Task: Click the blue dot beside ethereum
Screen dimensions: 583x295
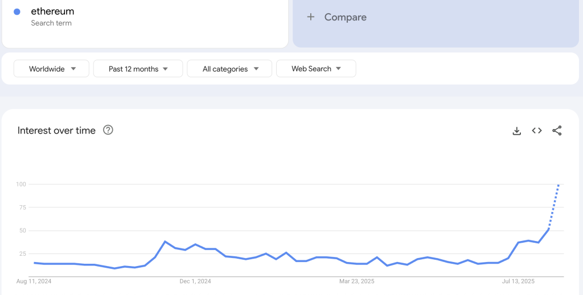Action: (17, 12)
